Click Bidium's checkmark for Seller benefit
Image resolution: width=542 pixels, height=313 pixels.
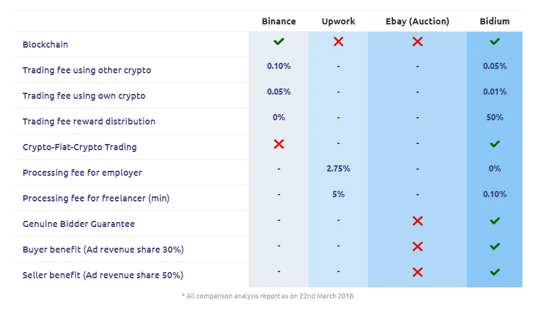[x=495, y=272]
